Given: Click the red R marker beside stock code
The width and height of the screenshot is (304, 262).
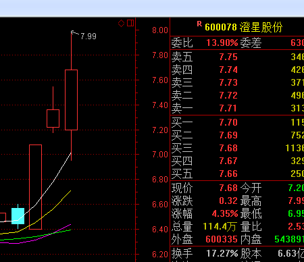Looking at the screenshot, I should [x=199, y=24].
